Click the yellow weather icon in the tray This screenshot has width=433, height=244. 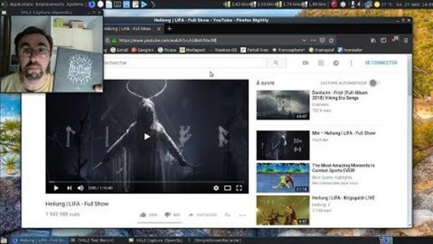point(377,4)
